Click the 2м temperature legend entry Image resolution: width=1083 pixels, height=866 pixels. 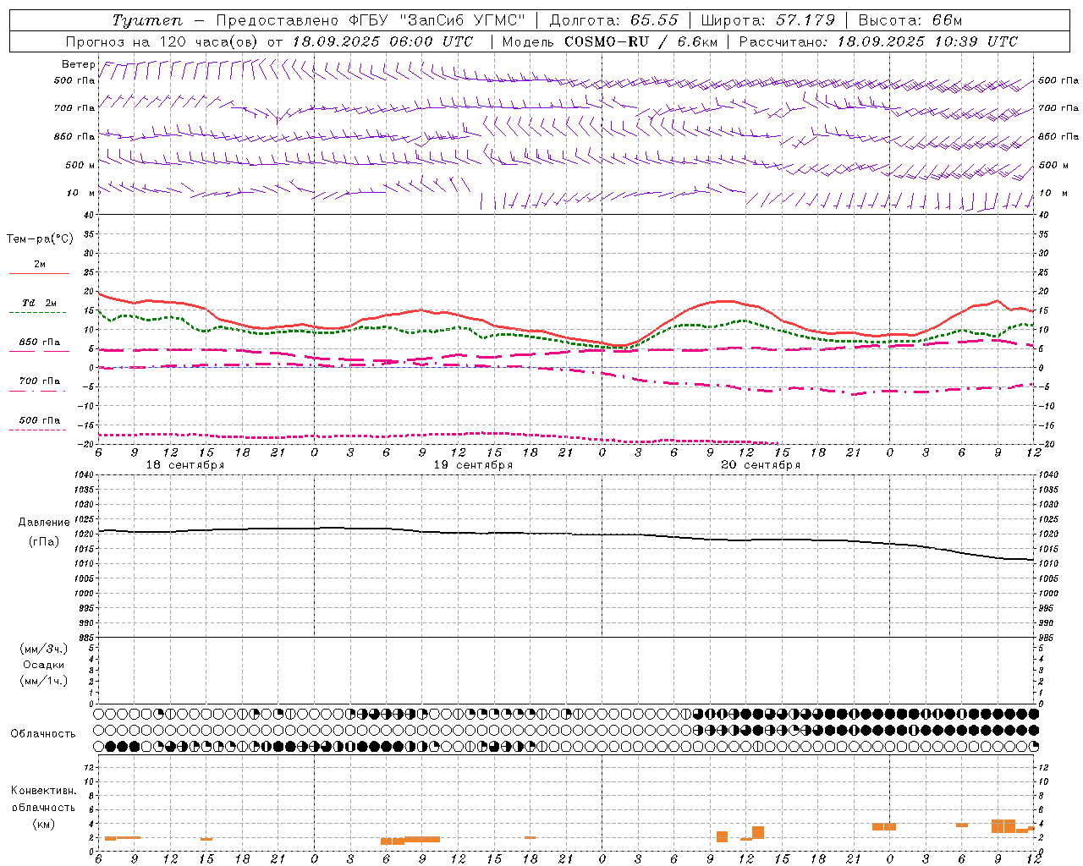[x=40, y=265]
